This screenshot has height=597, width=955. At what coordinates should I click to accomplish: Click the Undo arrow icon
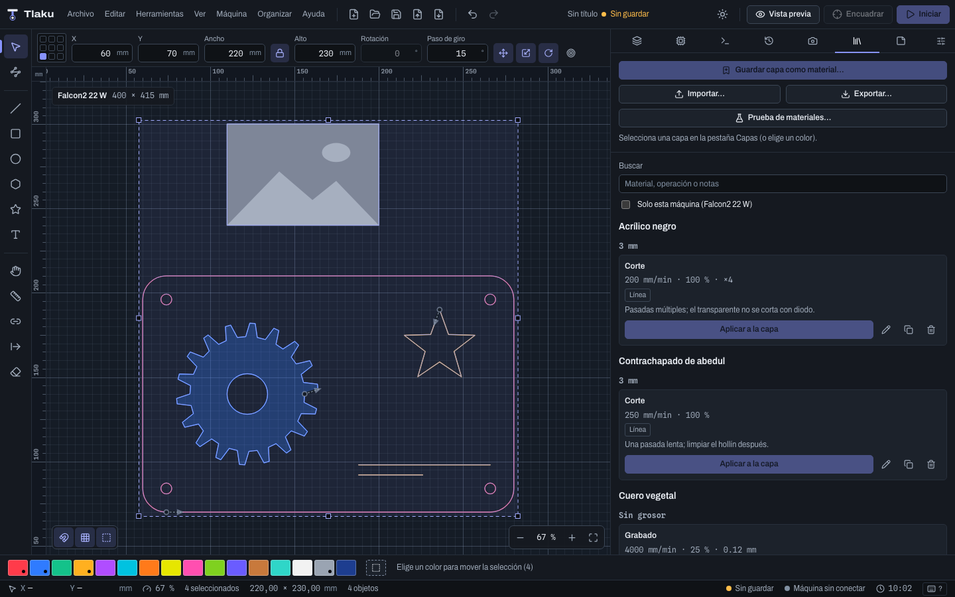coord(472,14)
